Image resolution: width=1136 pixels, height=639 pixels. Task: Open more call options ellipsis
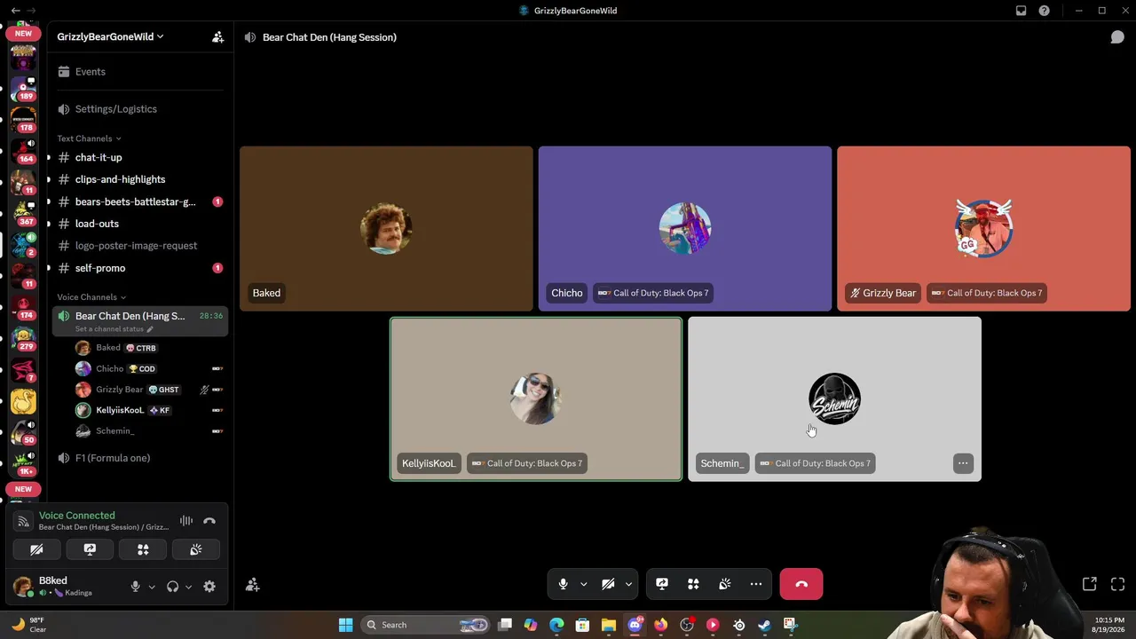pyautogui.click(x=756, y=584)
